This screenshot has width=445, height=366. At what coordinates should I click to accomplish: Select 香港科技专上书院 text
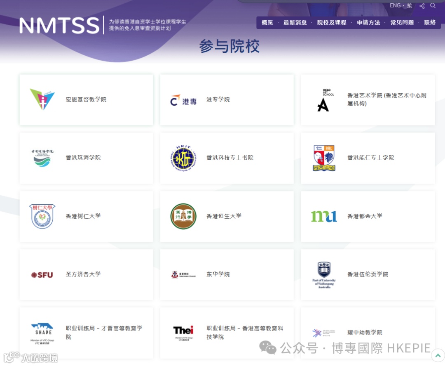230,158
